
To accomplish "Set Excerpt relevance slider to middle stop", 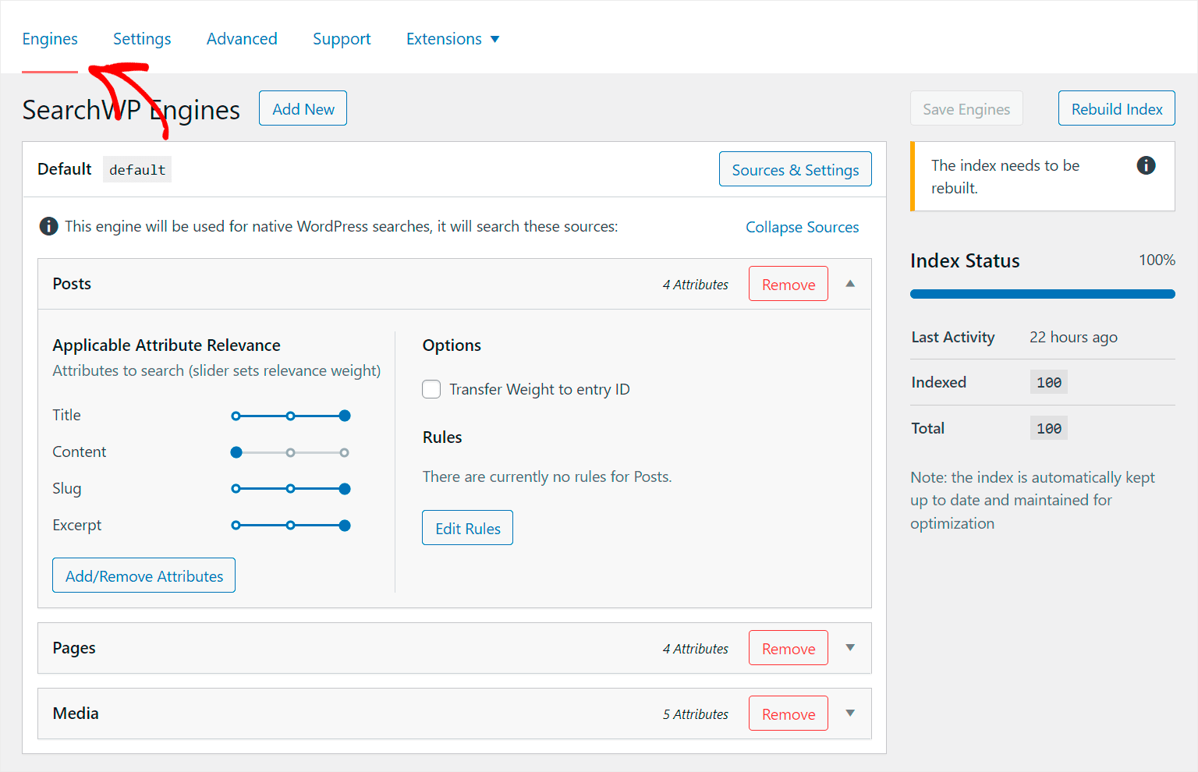I will click(290, 526).
